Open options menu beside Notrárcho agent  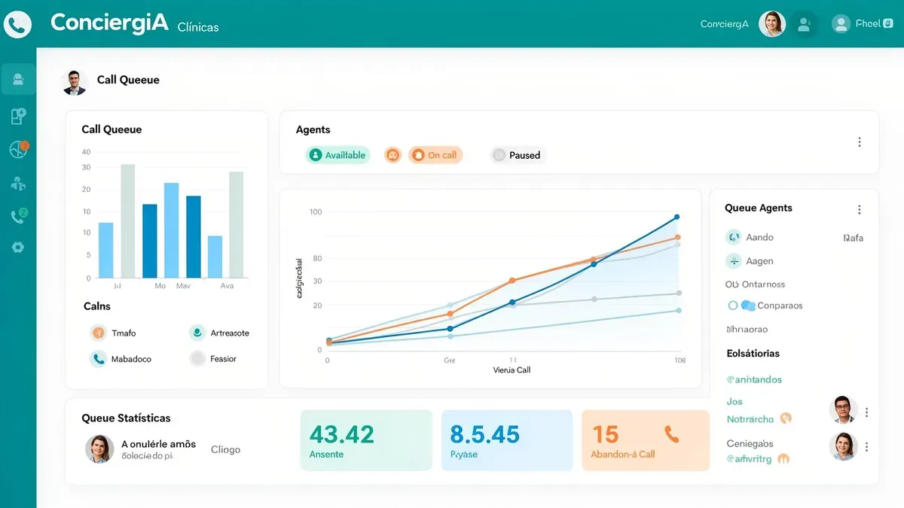click(867, 412)
